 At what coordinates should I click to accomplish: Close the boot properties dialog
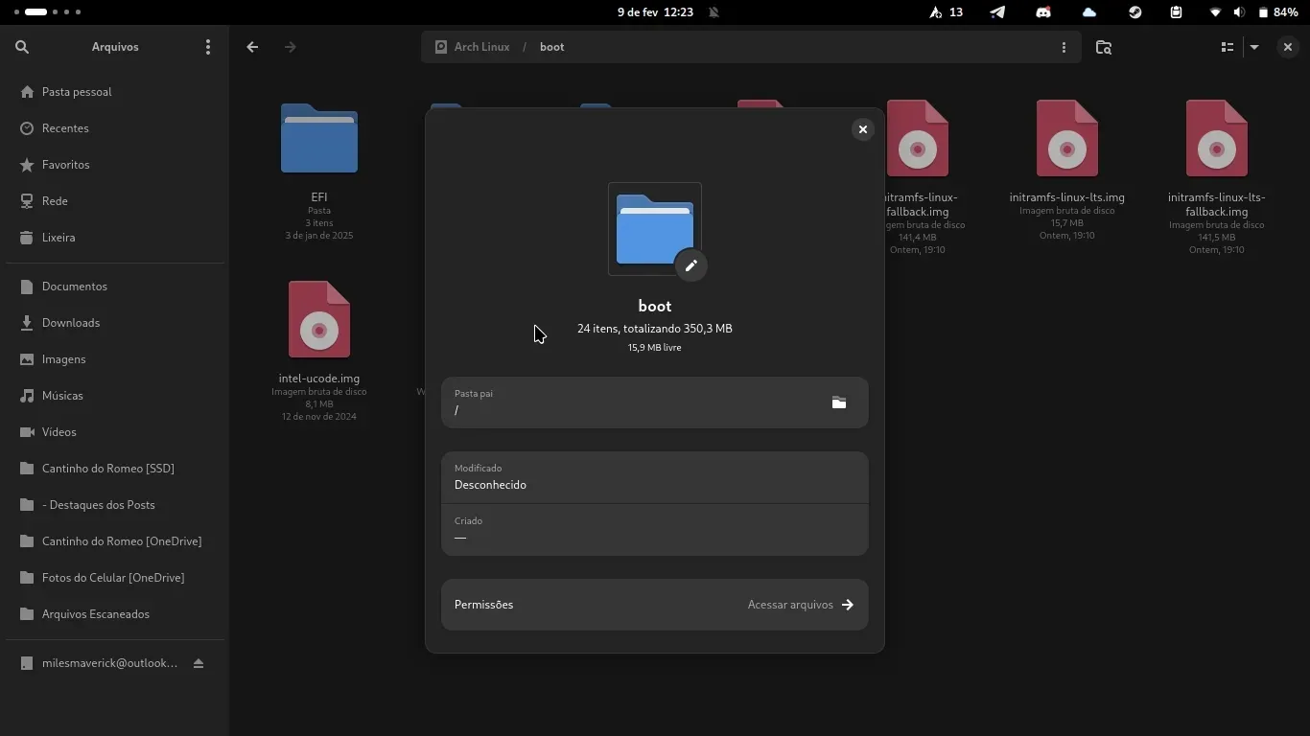862,129
